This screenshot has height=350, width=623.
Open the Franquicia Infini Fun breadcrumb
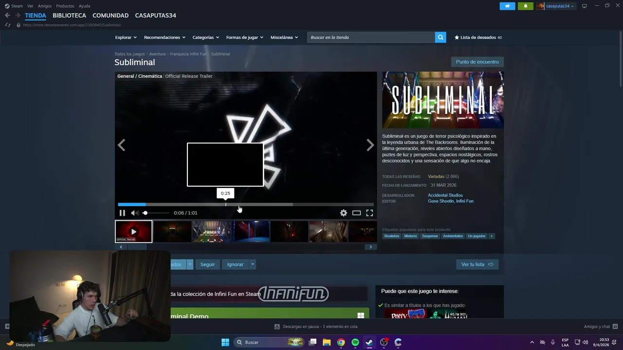[188, 54]
